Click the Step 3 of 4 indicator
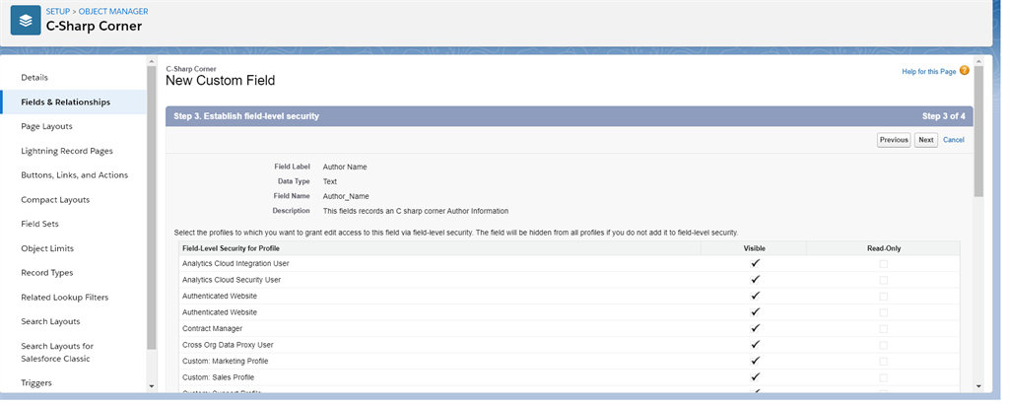The width and height of the screenshot is (1009, 404). (x=943, y=116)
